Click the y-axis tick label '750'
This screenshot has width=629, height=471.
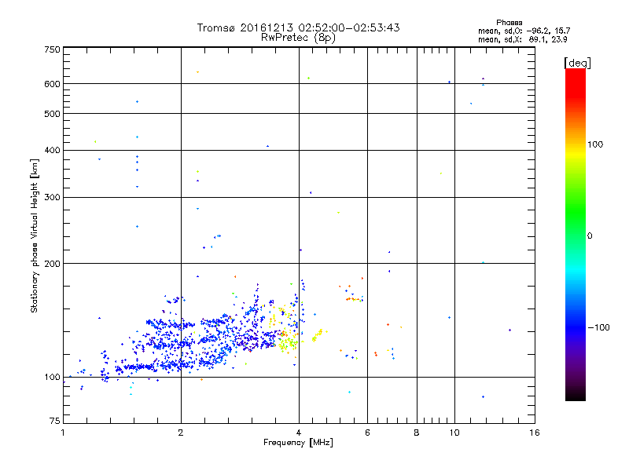pos(52,49)
